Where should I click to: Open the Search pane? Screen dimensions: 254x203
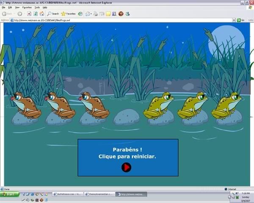(x=52, y=14)
